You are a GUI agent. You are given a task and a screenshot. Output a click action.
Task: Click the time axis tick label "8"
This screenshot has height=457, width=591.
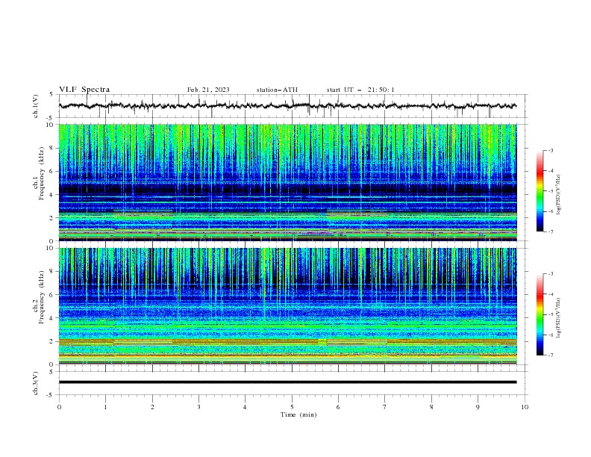(x=431, y=407)
